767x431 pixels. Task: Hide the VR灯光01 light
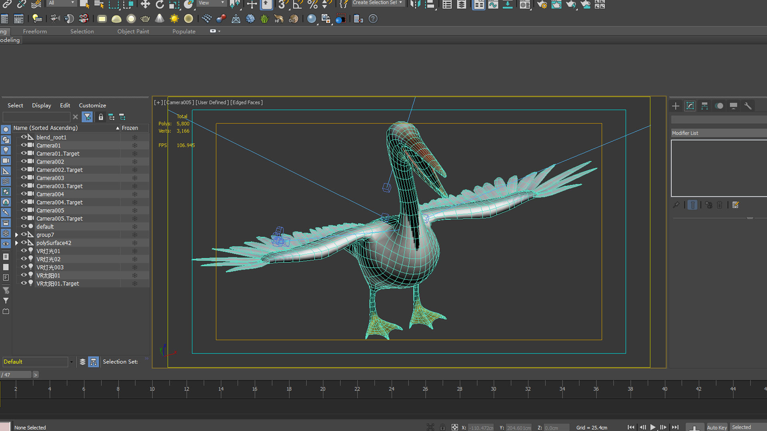[x=24, y=251]
